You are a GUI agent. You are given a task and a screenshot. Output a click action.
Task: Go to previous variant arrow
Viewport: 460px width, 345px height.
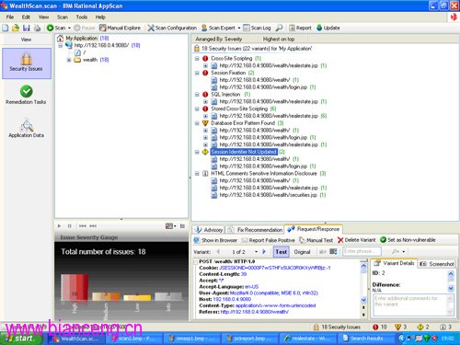[x=219, y=252]
